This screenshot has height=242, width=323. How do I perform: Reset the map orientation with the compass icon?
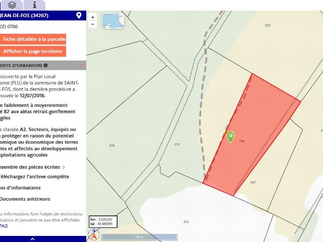pyautogui.click(x=94, y=235)
